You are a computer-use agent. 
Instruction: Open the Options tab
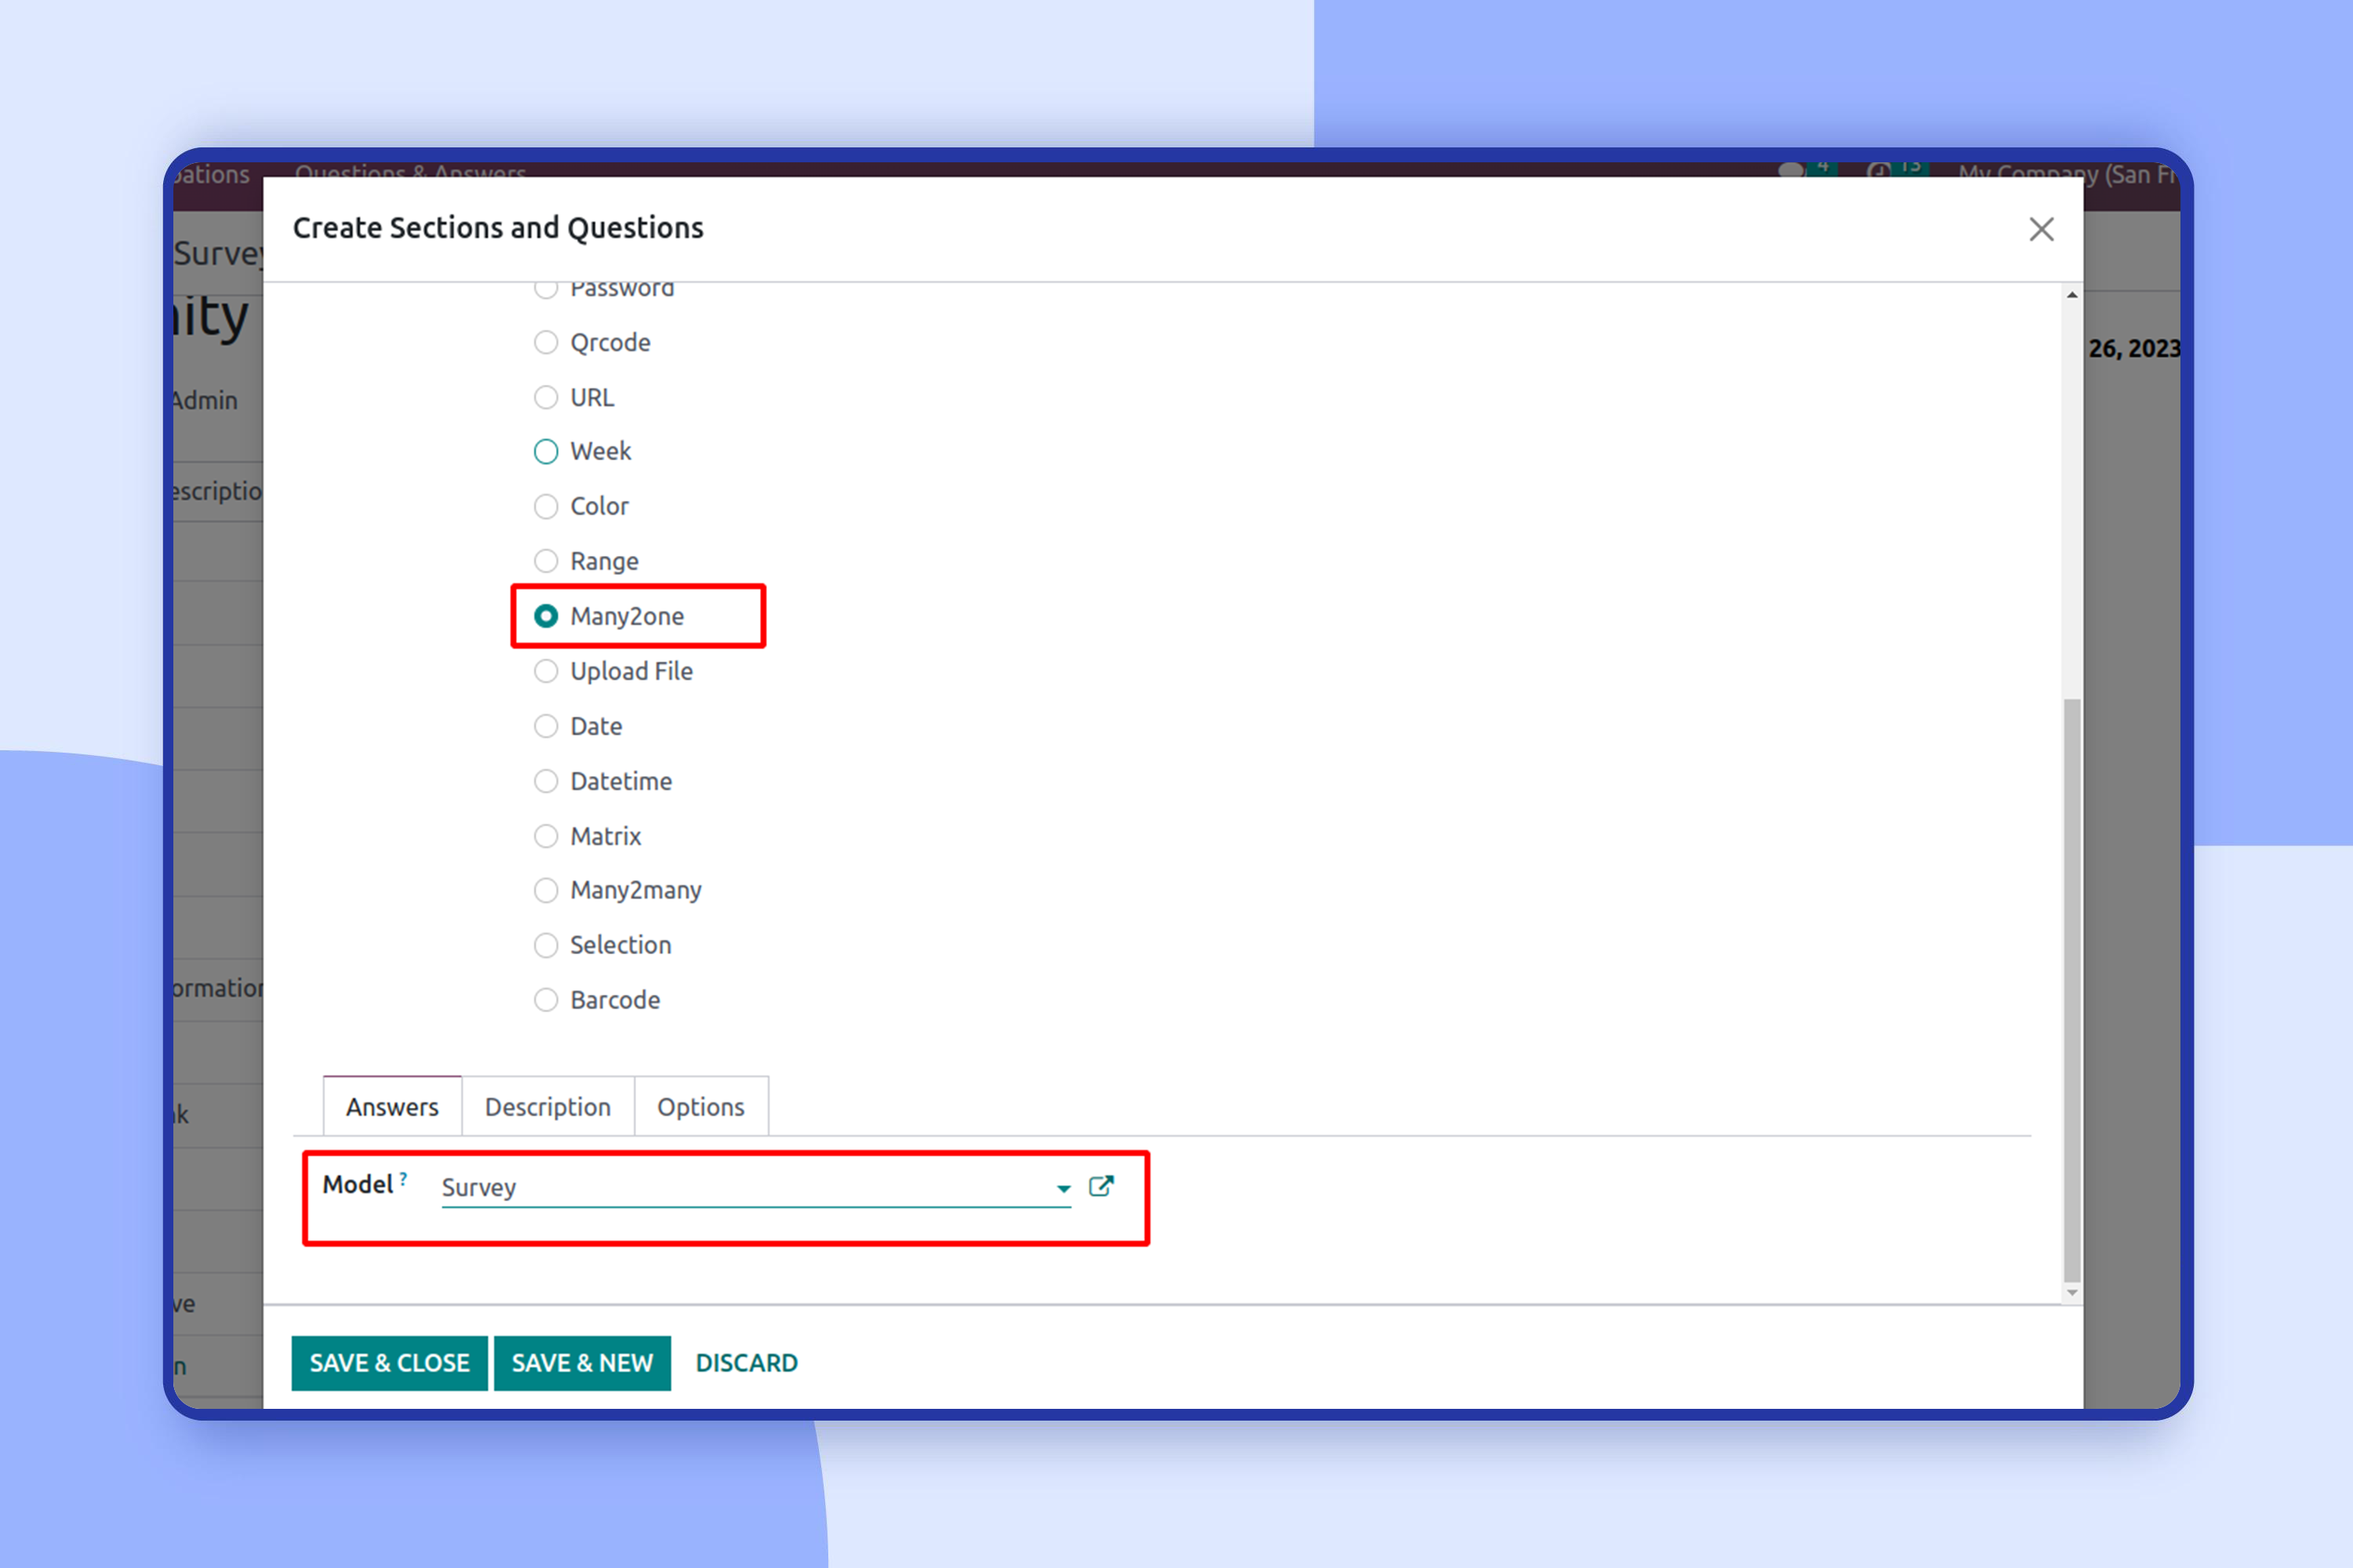click(700, 1107)
